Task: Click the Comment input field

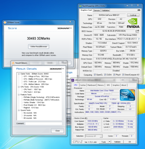Action: (44, 124)
